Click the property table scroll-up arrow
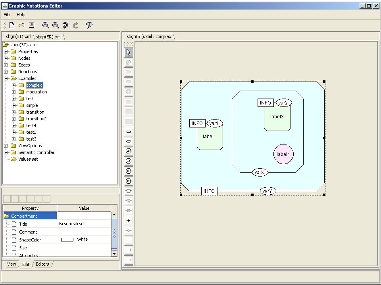This screenshot has width=381, height=285. pyautogui.click(x=114, y=215)
